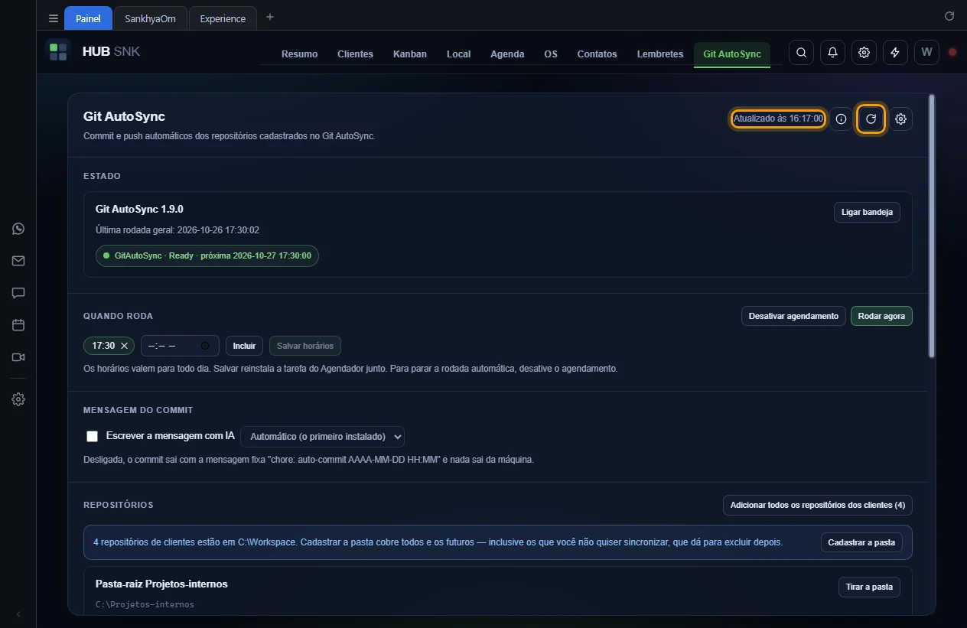Open the Clientes menu item
The width and height of the screenshot is (967, 628).
coord(355,54)
